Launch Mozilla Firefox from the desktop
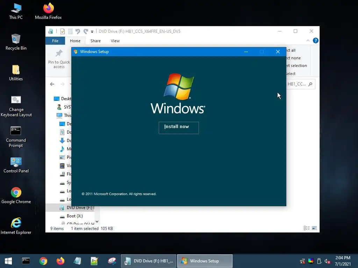358x268 pixels. pos(48,12)
